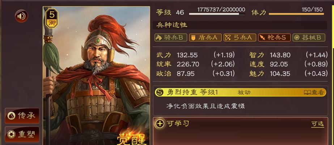Viewport: 334px width, 145px height.
Task: Click the horse icon in 骑兵B
Action: point(159,38)
